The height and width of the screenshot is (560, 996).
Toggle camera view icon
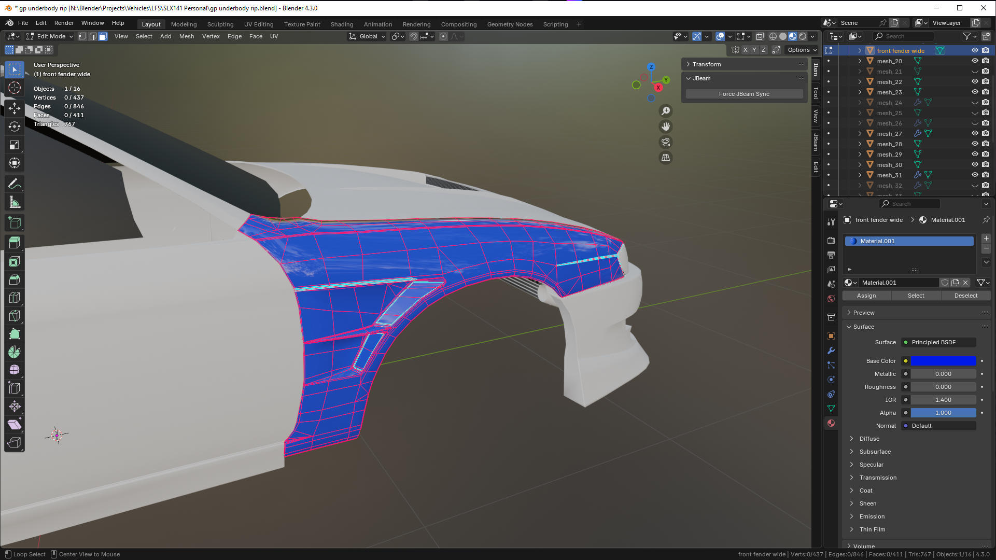[666, 142]
